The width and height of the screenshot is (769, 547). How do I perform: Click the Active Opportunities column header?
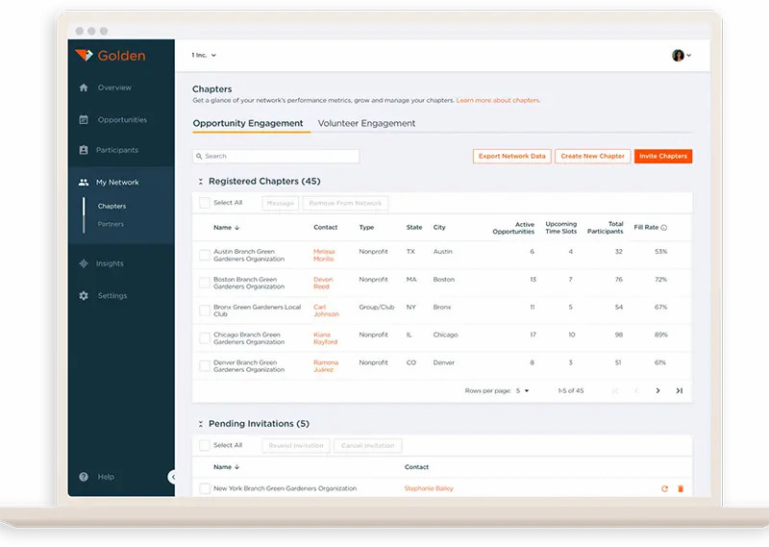(513, 228)
